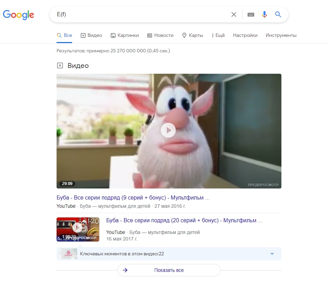Screen dimensions: 329x286
Task: Click the results count text 25 270 000 000
Action: (x=128, y=51)
